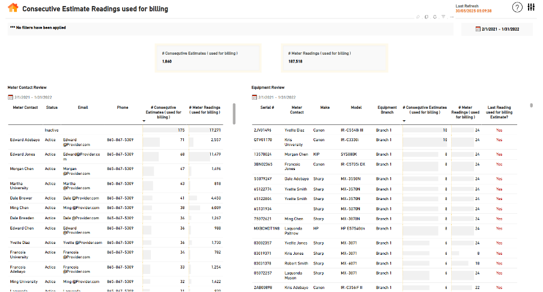Open the more options ellipsis icon

click(452, 17)
